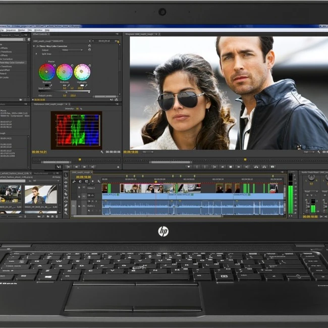
Task: Open Reference monitor sequence dropdown
Action: coord(66,104)
